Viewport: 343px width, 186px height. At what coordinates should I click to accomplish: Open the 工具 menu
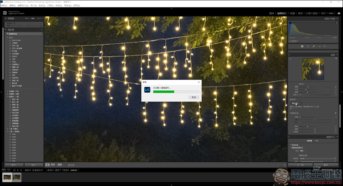point(50,5)
